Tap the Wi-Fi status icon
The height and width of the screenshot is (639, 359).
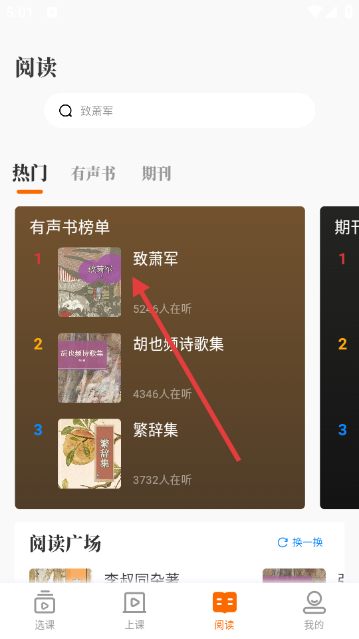click(315, 11)
